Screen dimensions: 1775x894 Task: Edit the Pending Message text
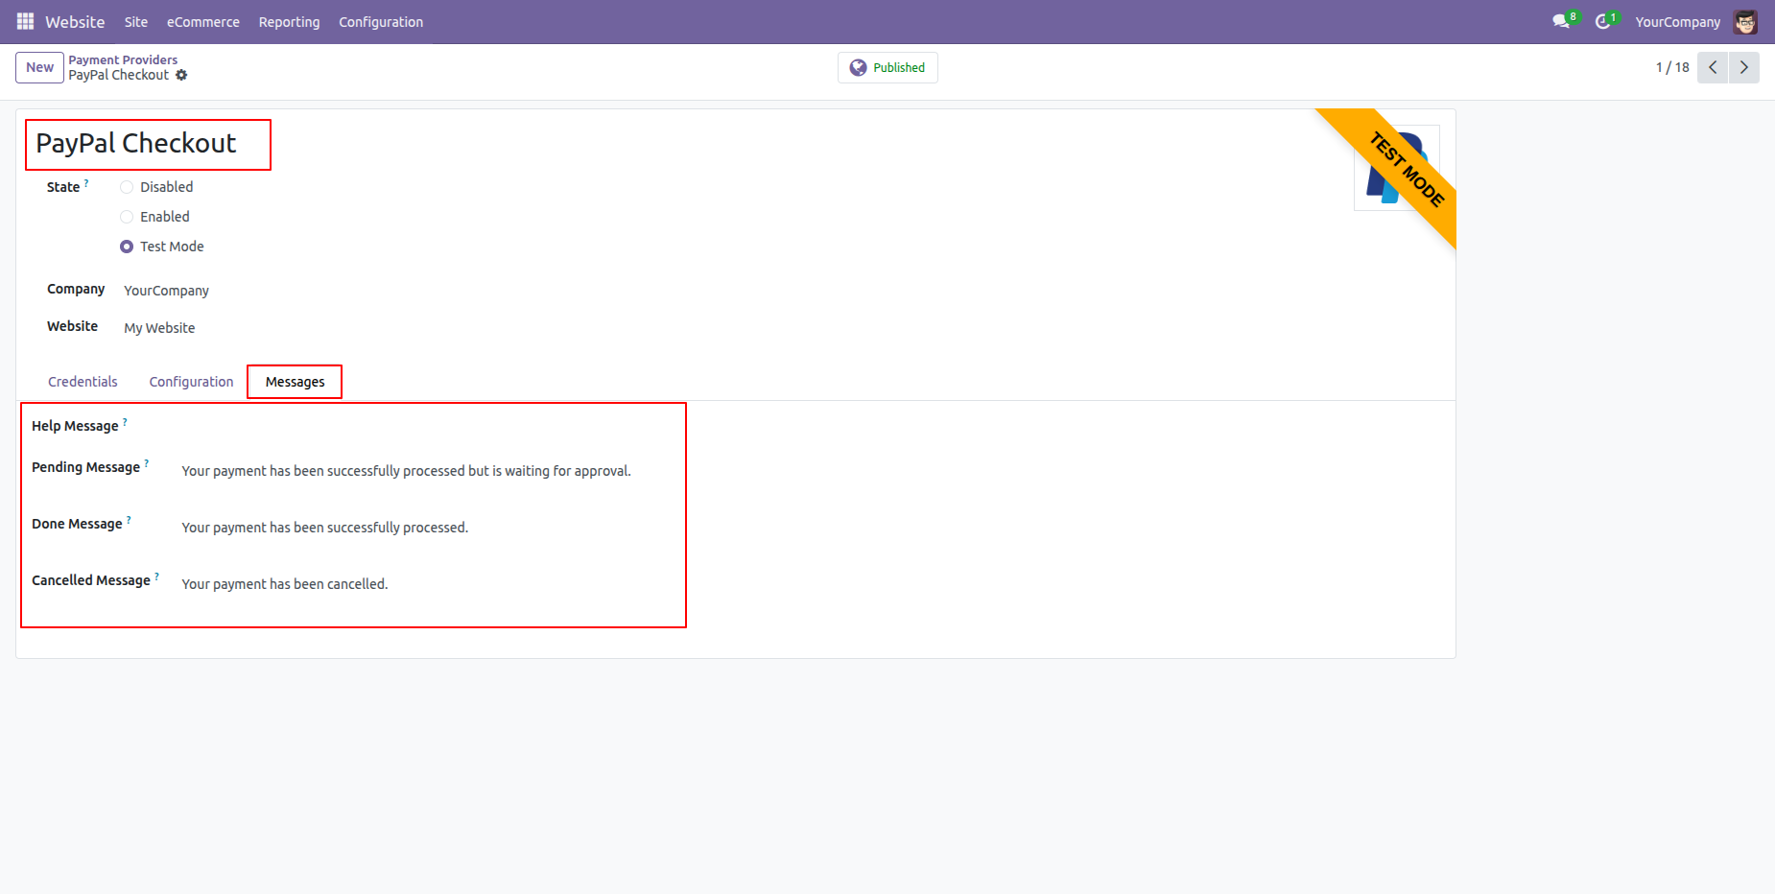click(x=407, y=471)
